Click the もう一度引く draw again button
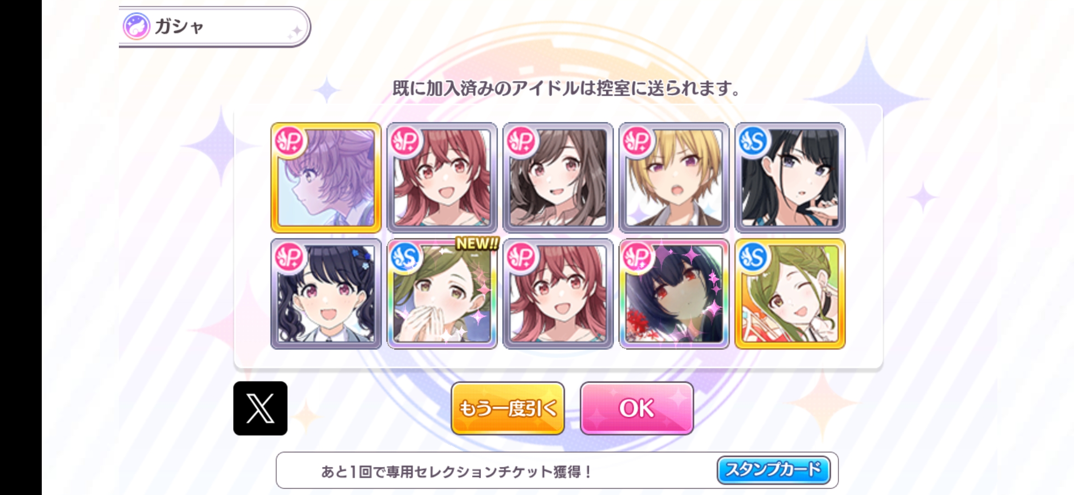Viewport: 1074px width, 495px height. point(508,408)
